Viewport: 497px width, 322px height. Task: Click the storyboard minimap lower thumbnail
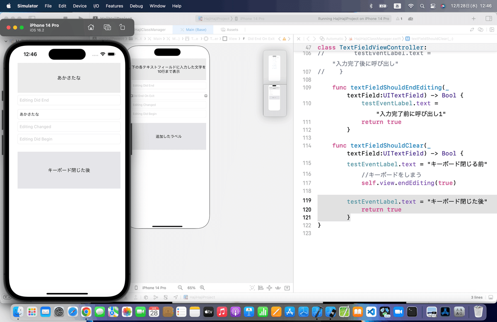[275, 98]
